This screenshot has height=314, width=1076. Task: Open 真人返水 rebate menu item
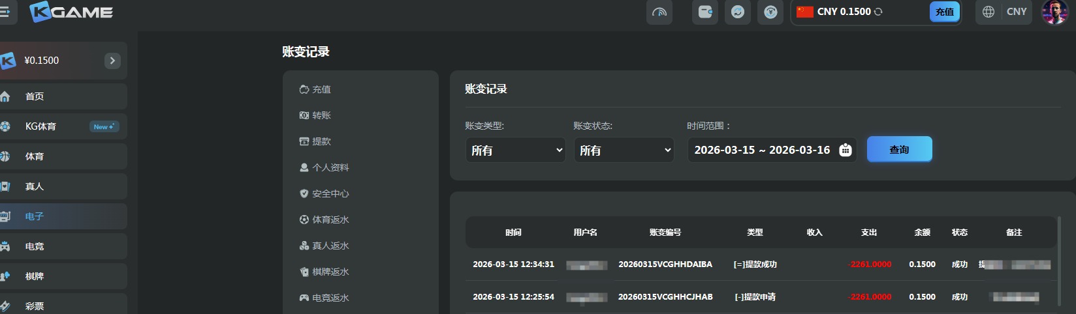[330, 246]
